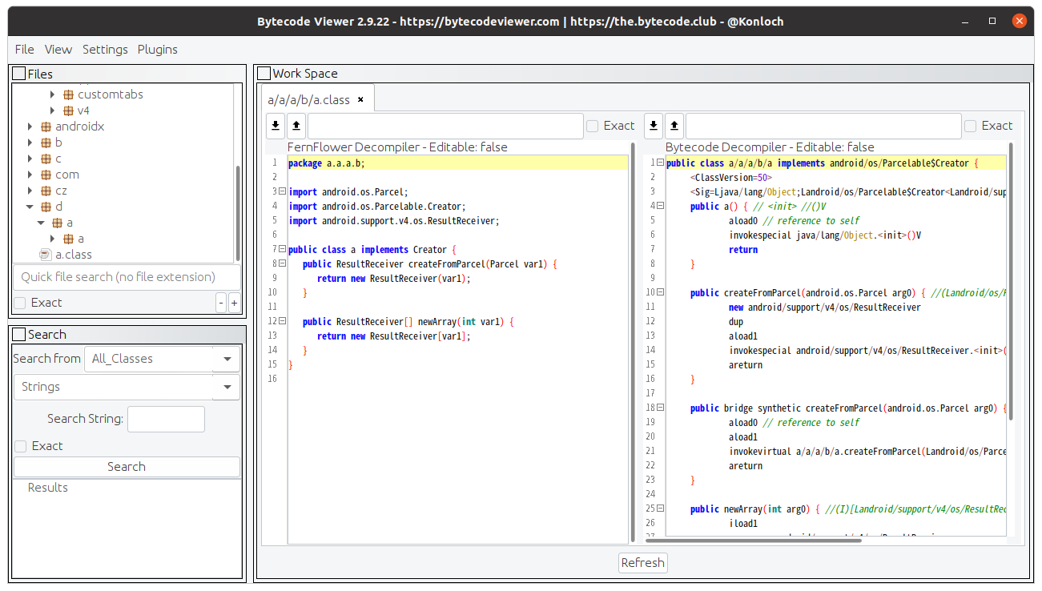The width and height of the screenshot is (1042, 591).
Task: Focus the Search String input field
Action: [x=166, y=419]
